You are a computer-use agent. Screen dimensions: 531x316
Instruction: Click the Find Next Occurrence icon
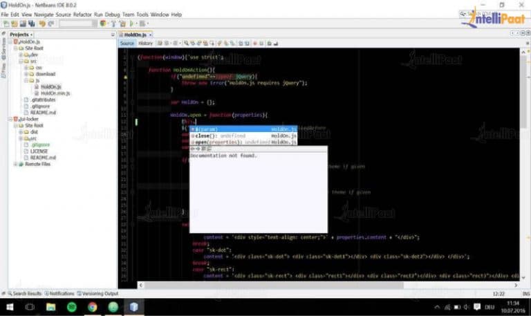point(199,44)
